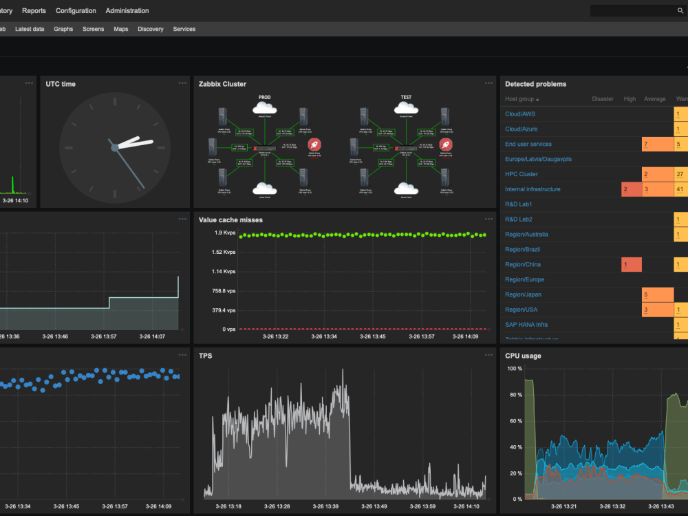
Task: Click the red alert proxy icon in PROD
Action: click(314, 145)
